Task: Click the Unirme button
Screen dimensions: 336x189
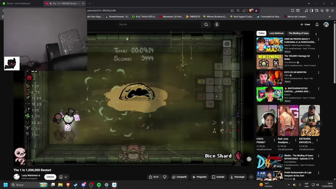Action: tap(50, 177)
